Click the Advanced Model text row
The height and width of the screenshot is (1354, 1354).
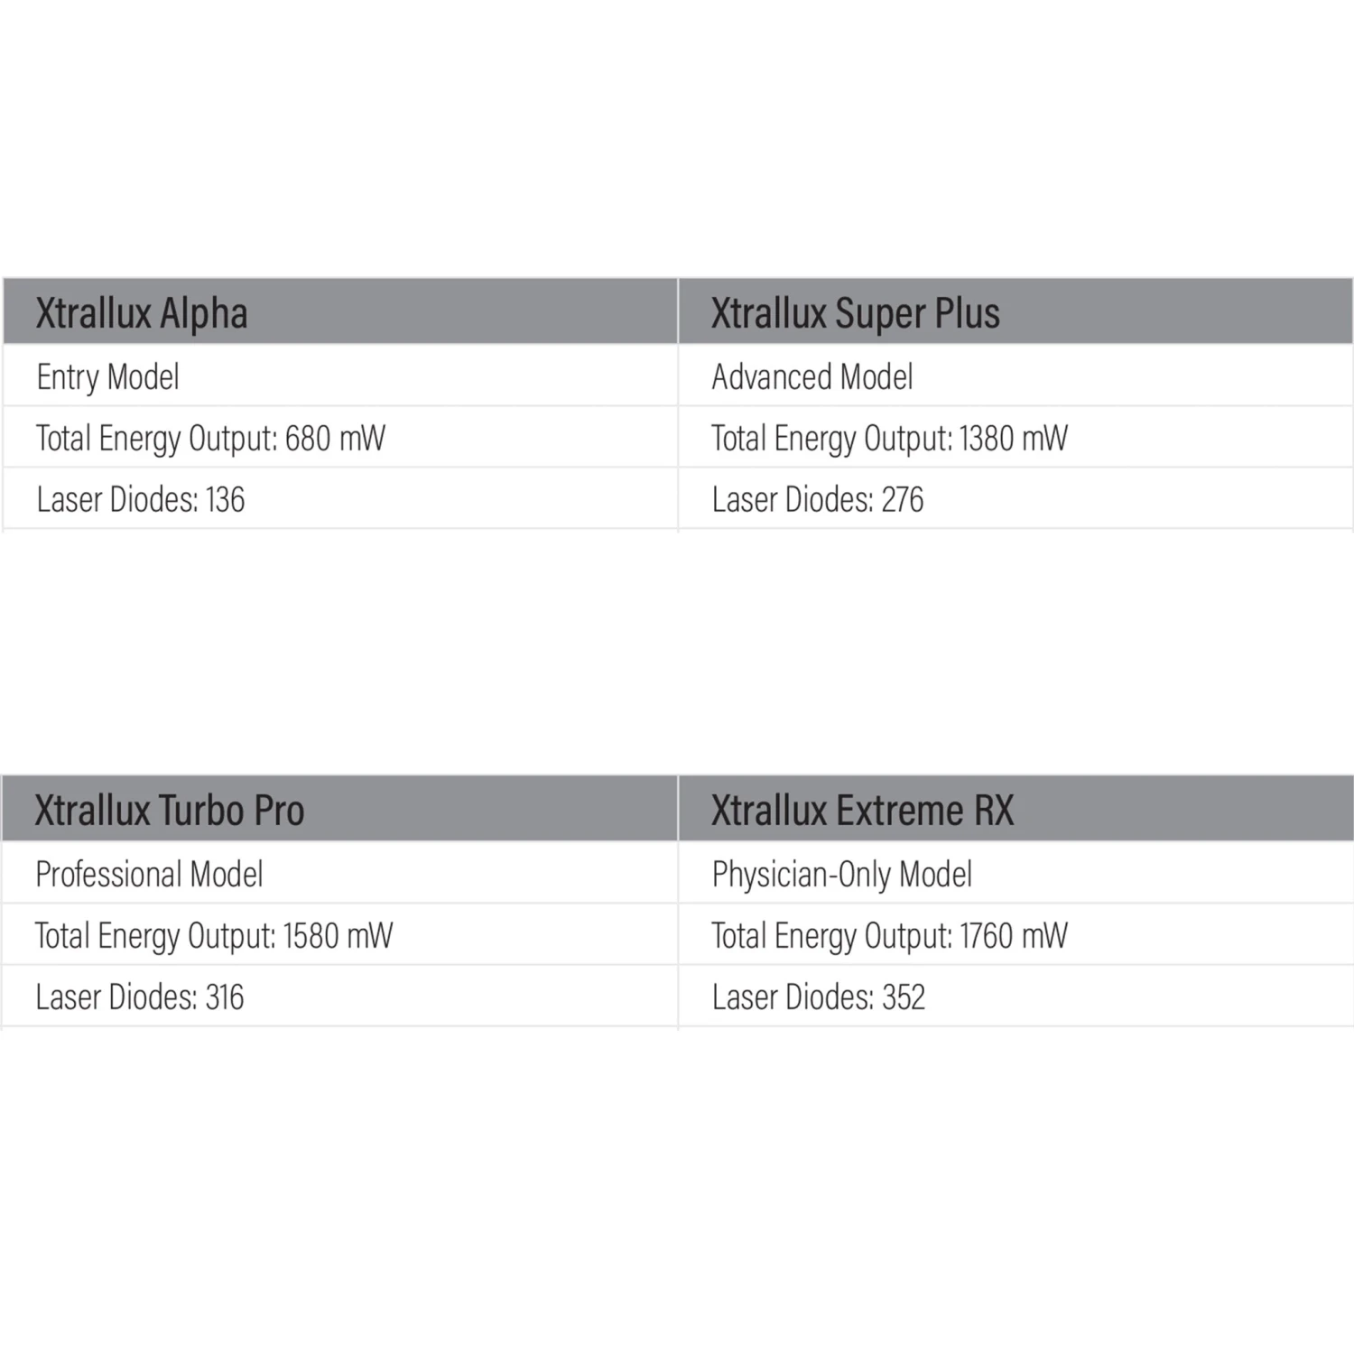coord(811,376)
